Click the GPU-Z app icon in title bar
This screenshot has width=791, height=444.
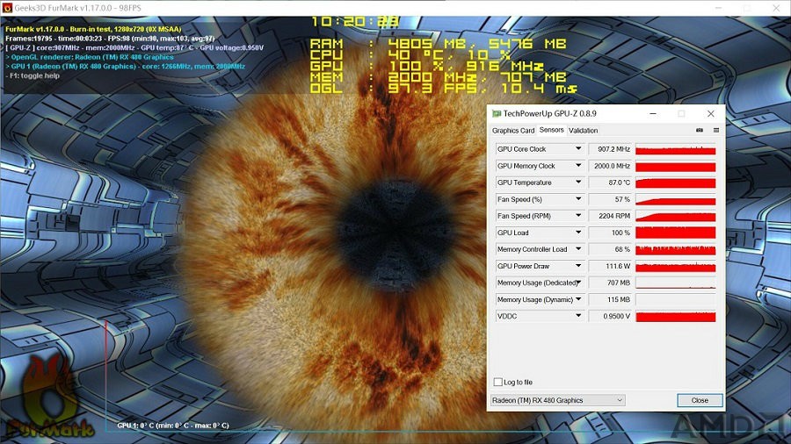click(497, 114)
